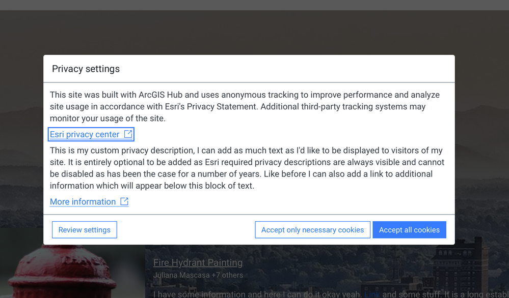The width and height of the screenshot is (509, 298).
Task: Select the Juliana Mascasa +7 others byline
Action: [x=198, y=275]
